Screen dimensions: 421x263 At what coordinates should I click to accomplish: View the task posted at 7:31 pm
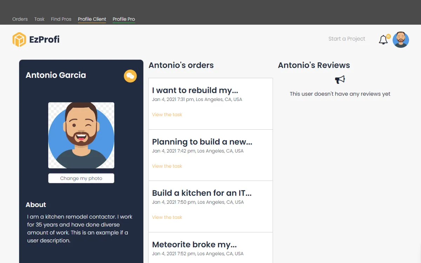[x=167, y=115]
